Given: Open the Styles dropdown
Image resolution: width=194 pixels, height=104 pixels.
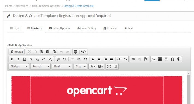Looking at the screenshot, I should (x=19, y=67).
